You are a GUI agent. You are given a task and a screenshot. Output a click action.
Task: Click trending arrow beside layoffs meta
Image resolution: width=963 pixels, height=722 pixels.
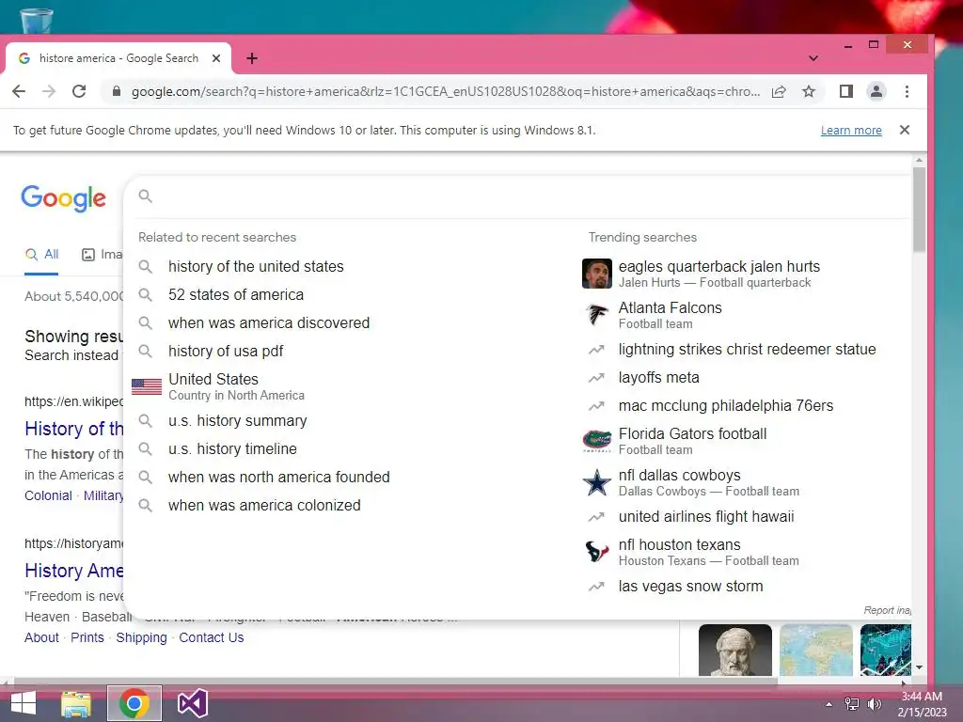[x=596, y=378]
